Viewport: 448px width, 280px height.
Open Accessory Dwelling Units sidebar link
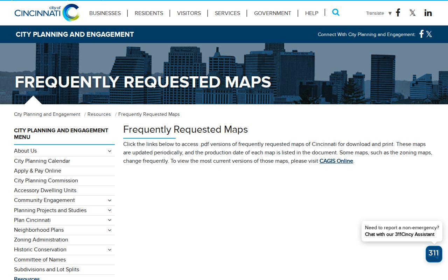pos(45,190)
